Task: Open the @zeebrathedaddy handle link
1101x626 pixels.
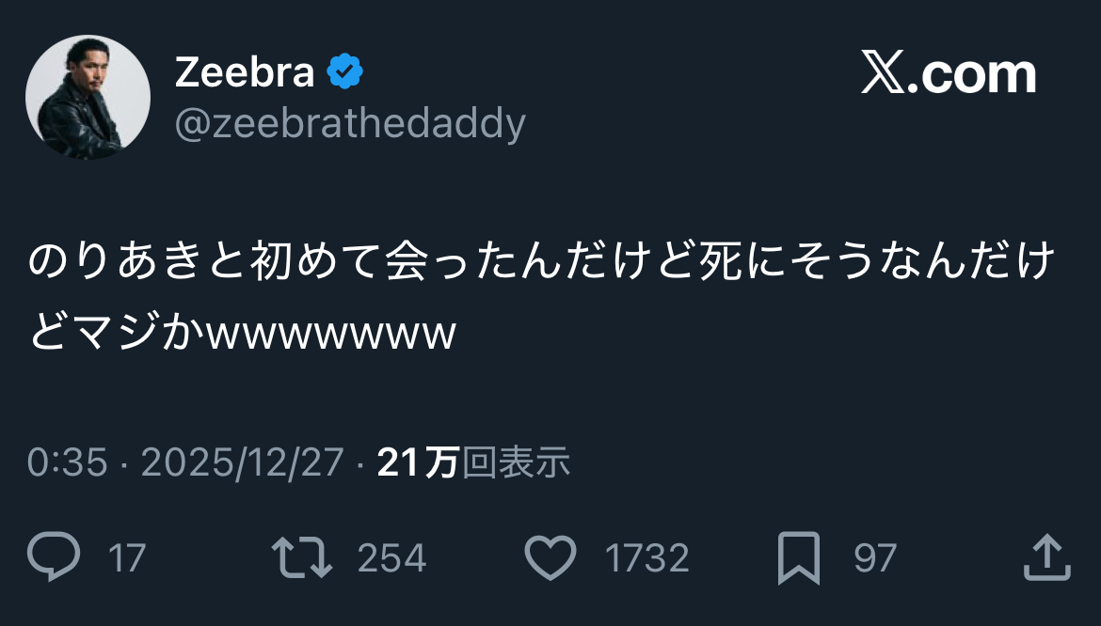Action: (x=350, y=123)
